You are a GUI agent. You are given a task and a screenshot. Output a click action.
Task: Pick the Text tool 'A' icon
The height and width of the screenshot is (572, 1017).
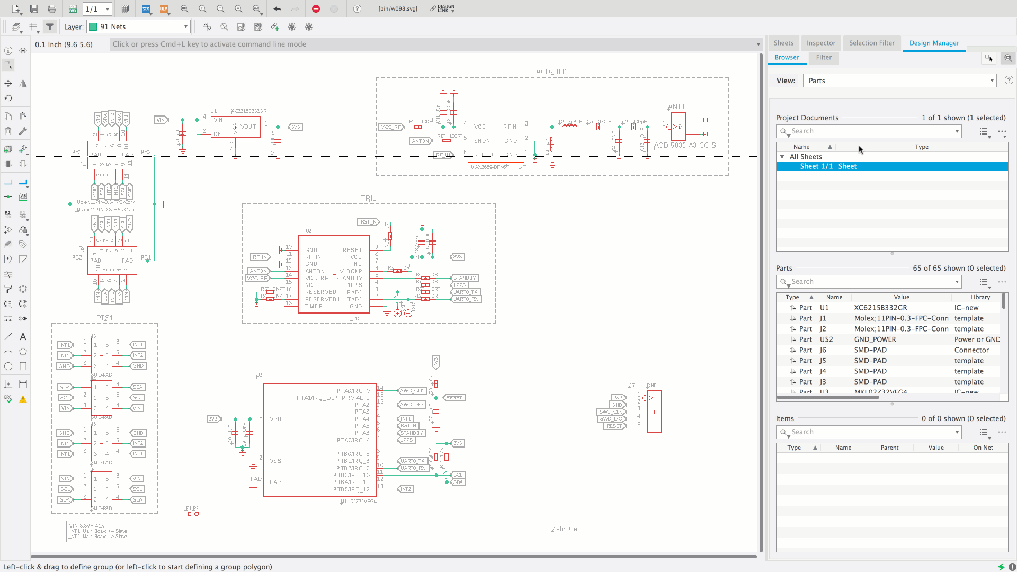[23, 337]
